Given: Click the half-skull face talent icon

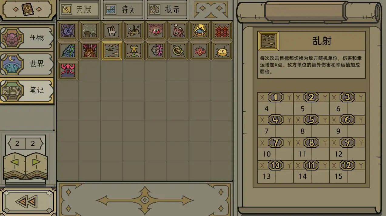Looking at the screenshot, I should pos(156,51).
